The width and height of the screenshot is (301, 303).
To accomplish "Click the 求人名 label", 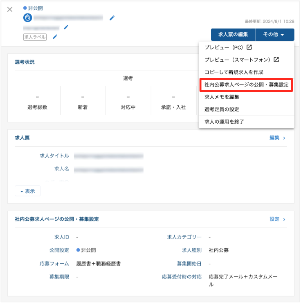I will (62, 169).
